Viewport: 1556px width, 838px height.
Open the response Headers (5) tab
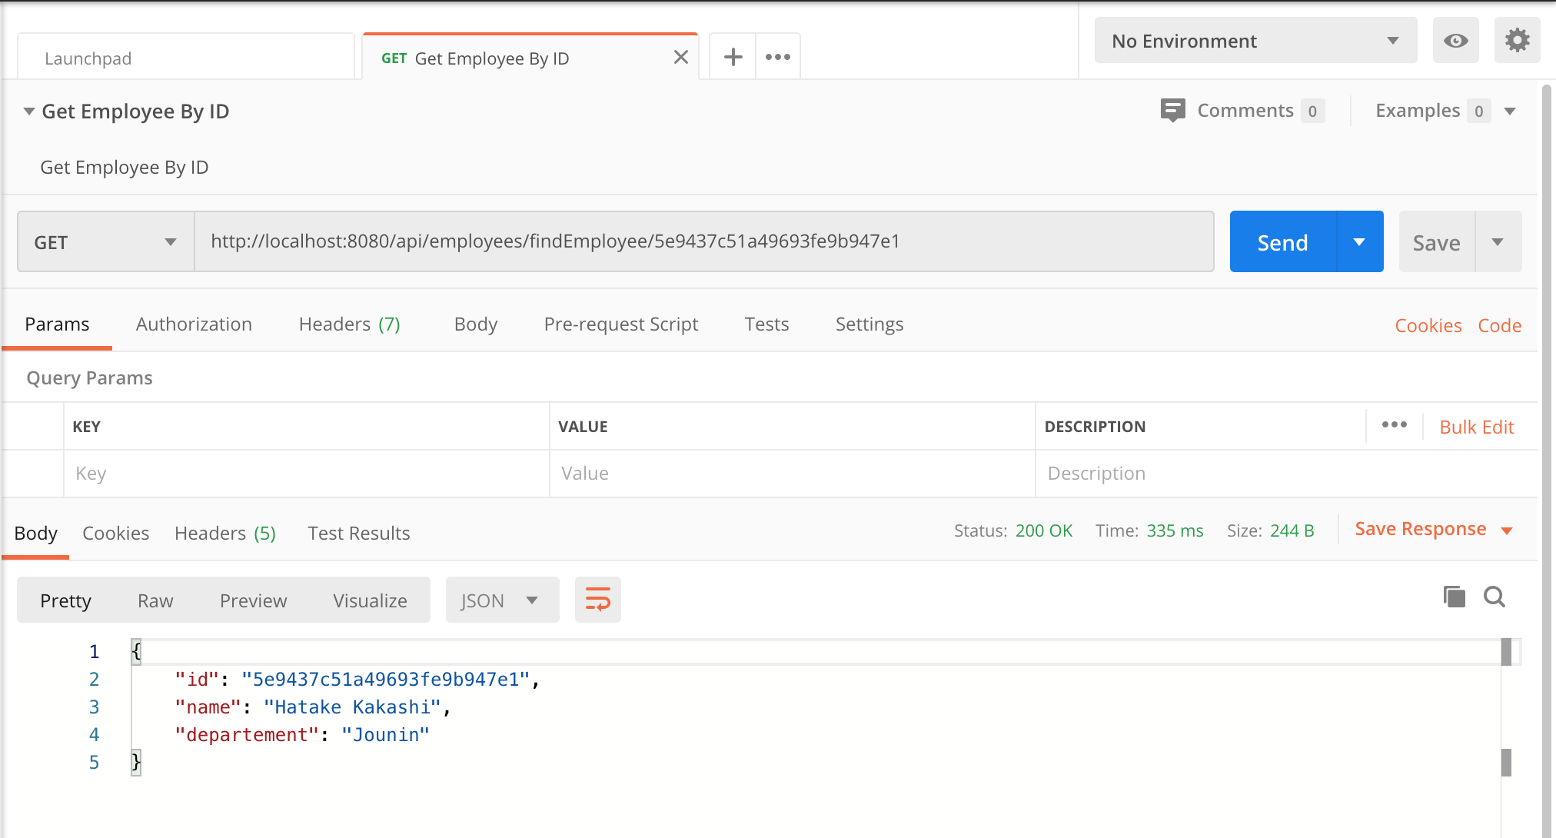pos(224,534)
